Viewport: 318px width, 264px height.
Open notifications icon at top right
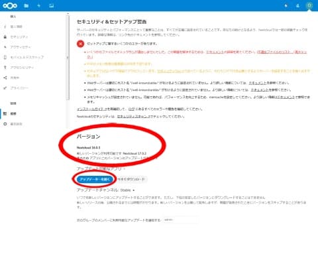(x=286, y=6)
